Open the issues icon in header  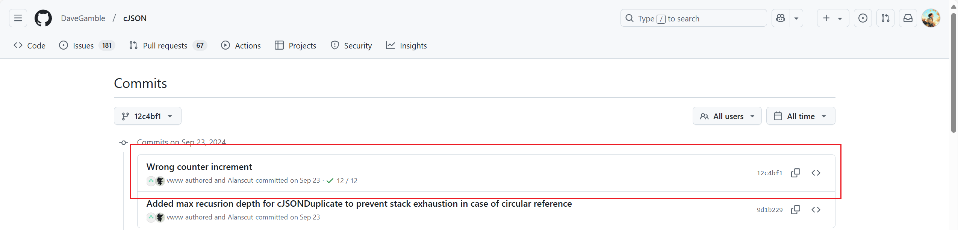[x=863, y=18]
